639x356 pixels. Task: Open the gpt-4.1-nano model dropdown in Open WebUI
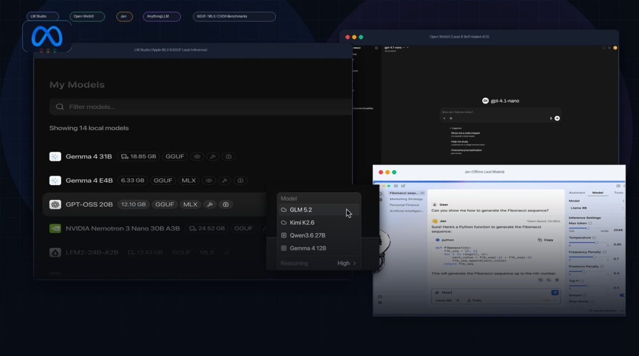coord(396,48)
